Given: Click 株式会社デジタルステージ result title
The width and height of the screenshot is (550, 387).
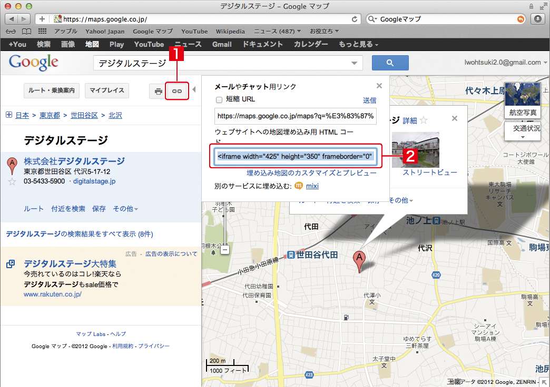Looking at the screenshot, I should pos(74,161).
